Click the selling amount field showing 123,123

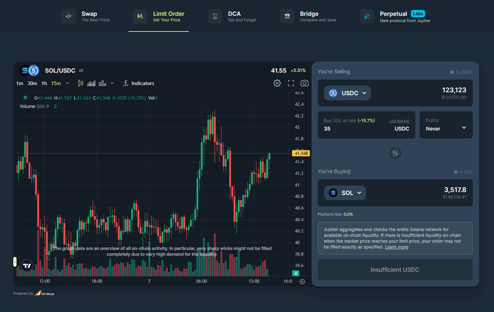454,90
